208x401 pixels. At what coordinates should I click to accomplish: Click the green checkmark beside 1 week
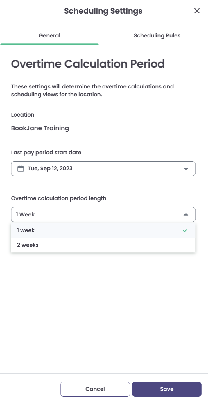(x=185, y=230)
